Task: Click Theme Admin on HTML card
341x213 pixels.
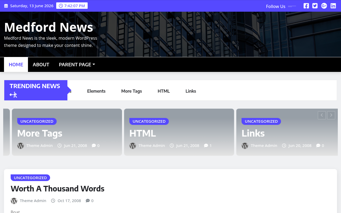Action: (x=152, y=146)
